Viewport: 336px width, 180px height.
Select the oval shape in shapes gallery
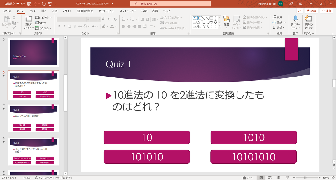pos(215,18)
